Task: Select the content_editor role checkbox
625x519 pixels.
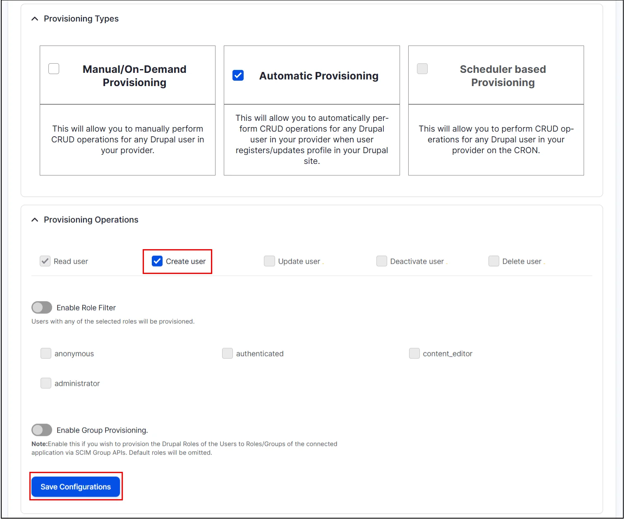Action: tap(414, 353)
